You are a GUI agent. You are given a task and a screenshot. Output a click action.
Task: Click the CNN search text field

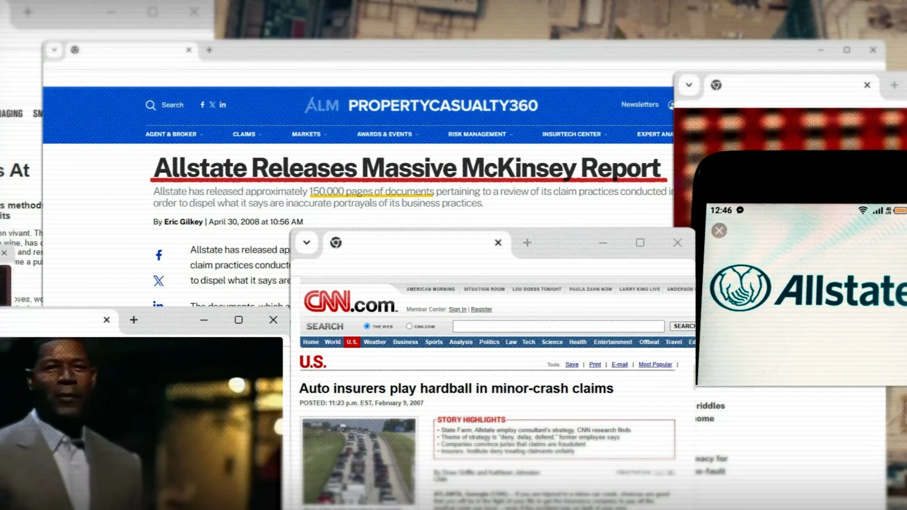(x=558, y=326)
